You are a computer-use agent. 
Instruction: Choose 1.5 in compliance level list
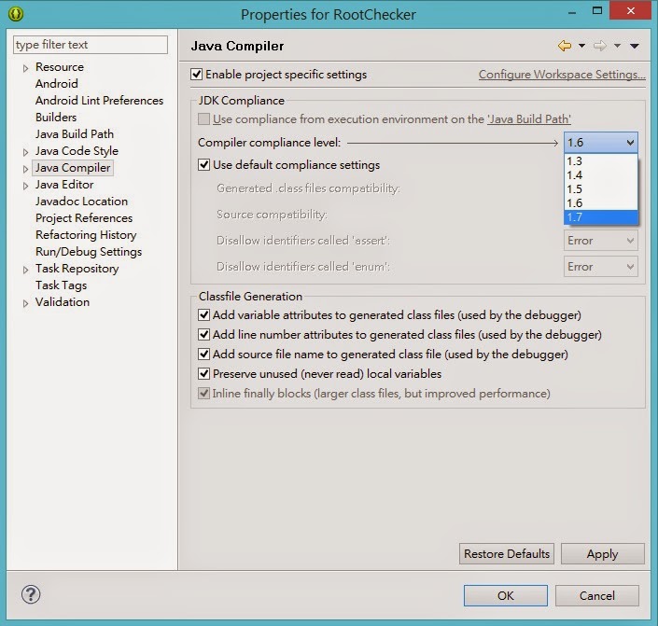click(601, 189)
